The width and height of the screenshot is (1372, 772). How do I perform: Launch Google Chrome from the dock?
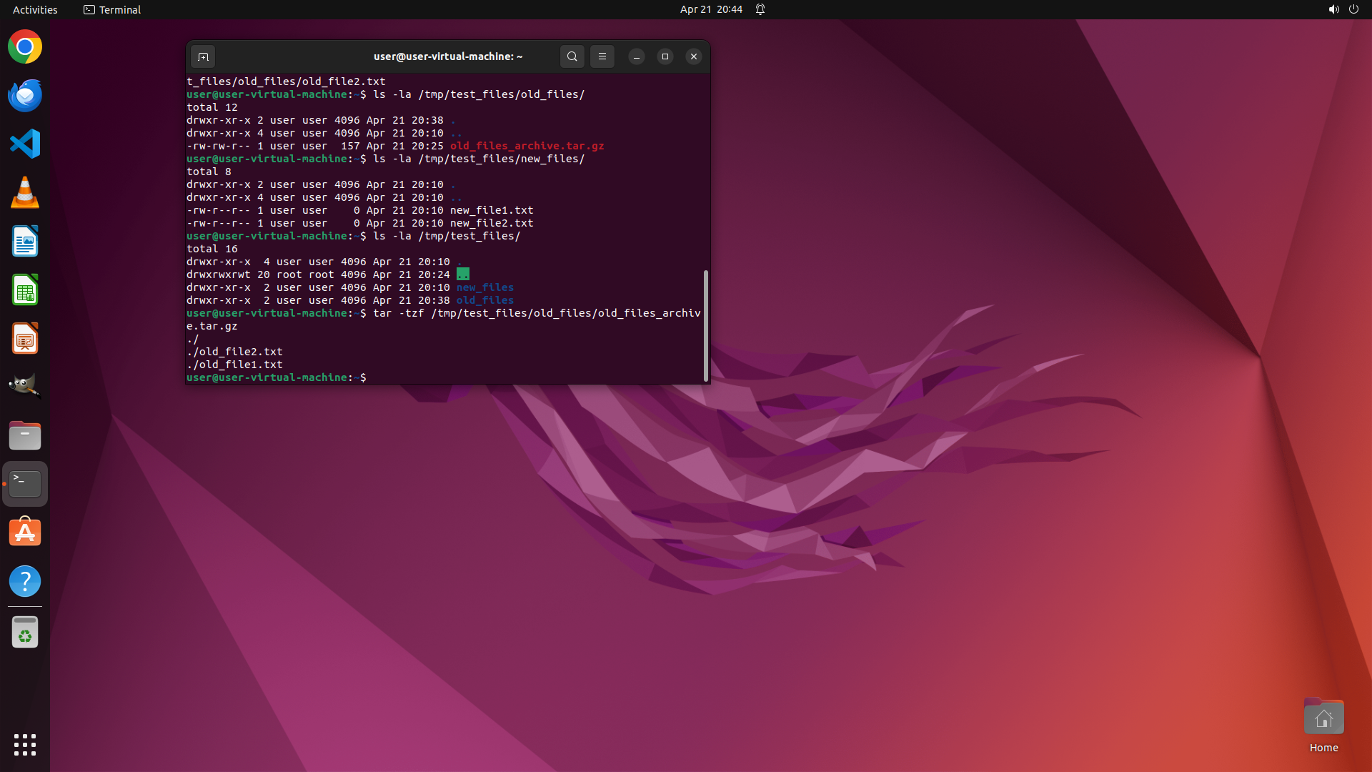pos(25,47)
